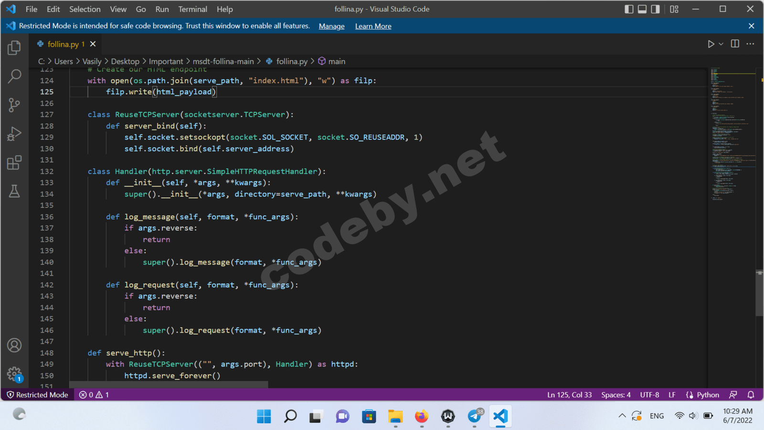The image size is (764, 430).
Task: Open the Source Control view
Action: [14, 105]
